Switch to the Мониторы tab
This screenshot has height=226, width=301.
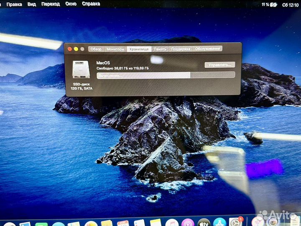[115, 49]
